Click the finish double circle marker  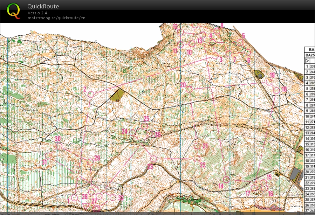pos(97,209)
